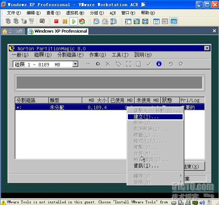
Task: Click the circle discard icon in PartitionMagic
Action: tap(181, 64)
